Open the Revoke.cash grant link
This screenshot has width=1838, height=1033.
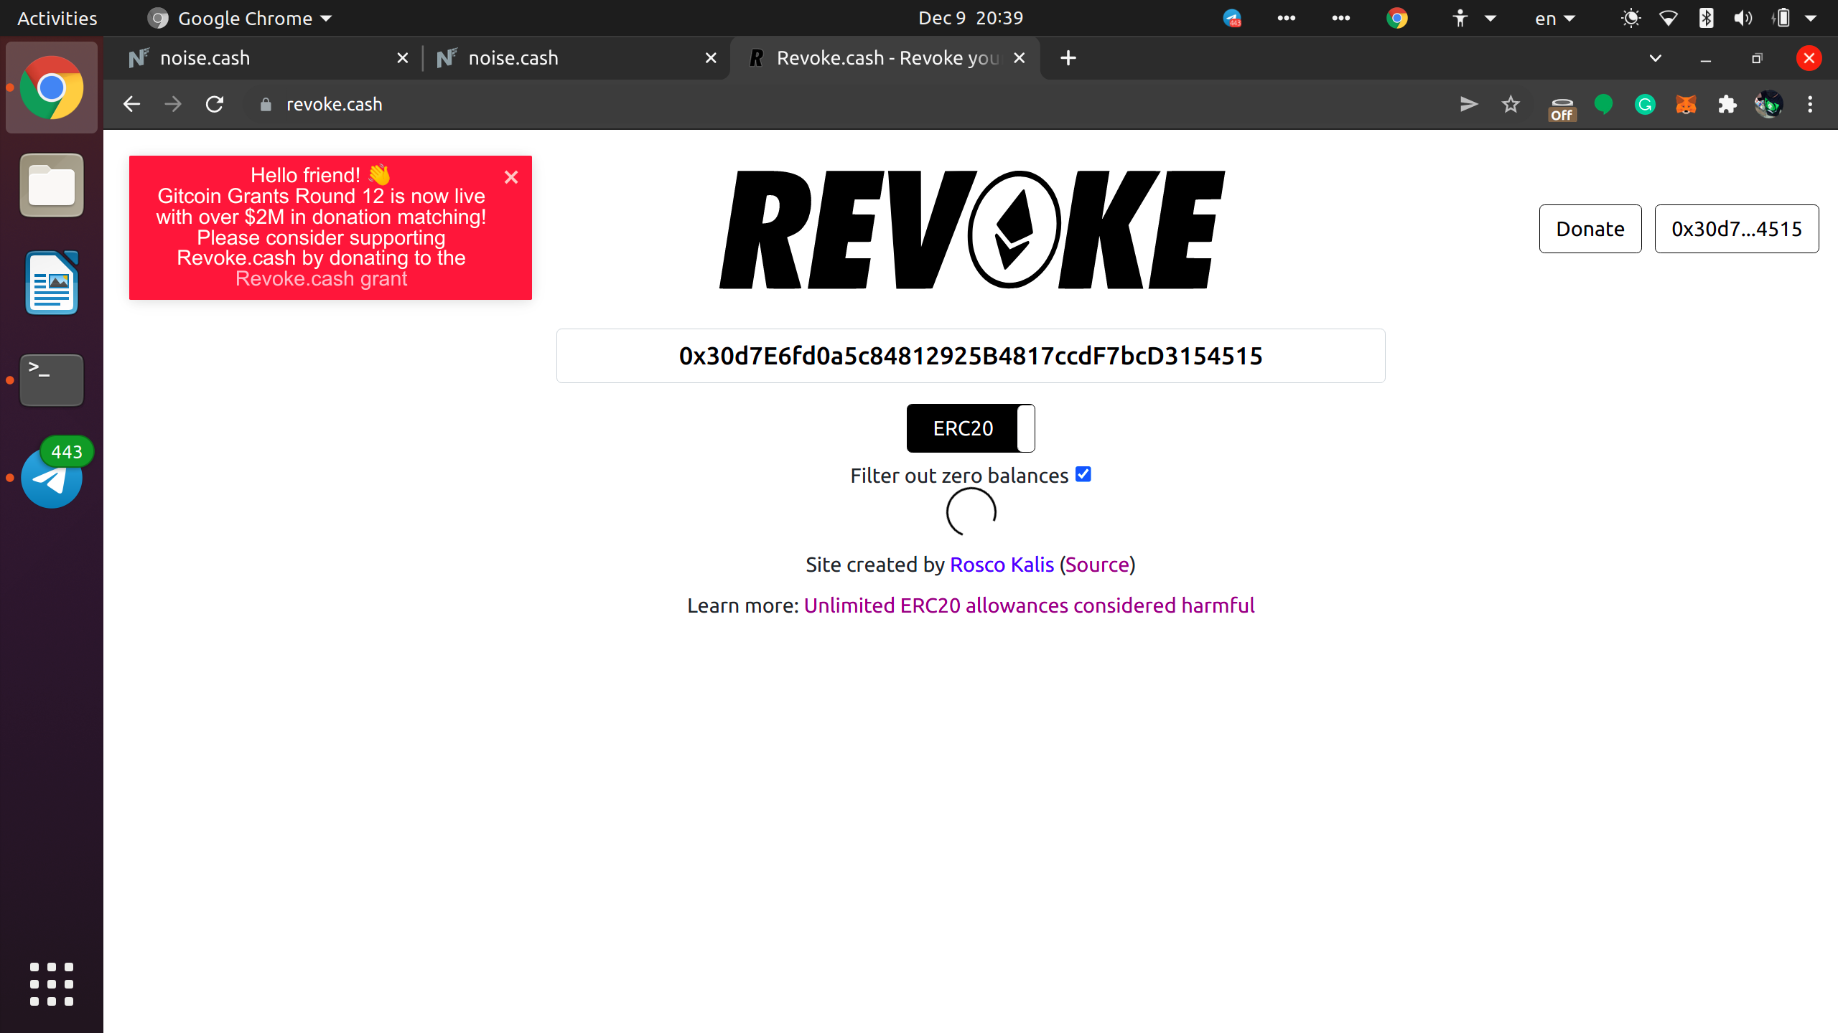tap(321, 278)
